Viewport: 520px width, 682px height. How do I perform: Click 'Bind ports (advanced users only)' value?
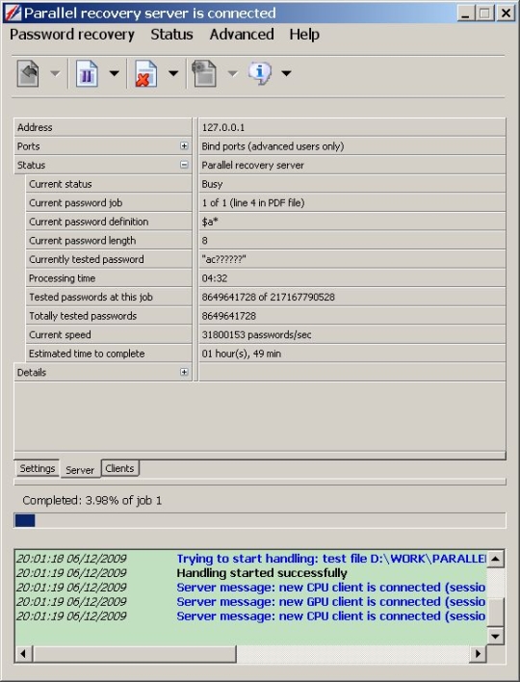click(273, 146)
